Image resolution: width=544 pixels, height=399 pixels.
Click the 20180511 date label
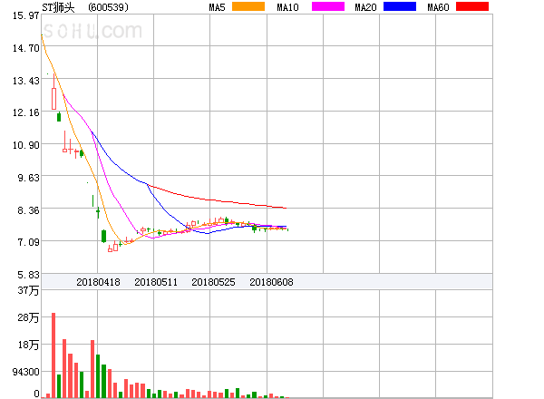[156, 282]
